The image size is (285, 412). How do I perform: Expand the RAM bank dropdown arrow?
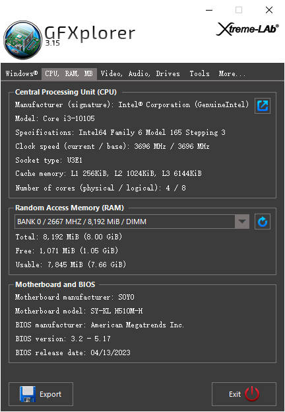242,222
